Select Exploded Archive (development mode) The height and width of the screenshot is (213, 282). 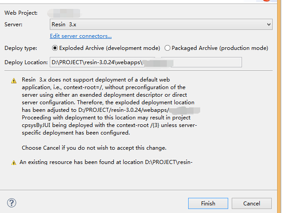pyautogui.click(x=55, y=48)
